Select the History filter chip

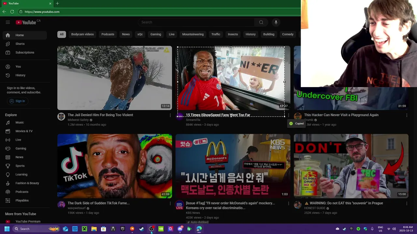(x=251, y=34)
